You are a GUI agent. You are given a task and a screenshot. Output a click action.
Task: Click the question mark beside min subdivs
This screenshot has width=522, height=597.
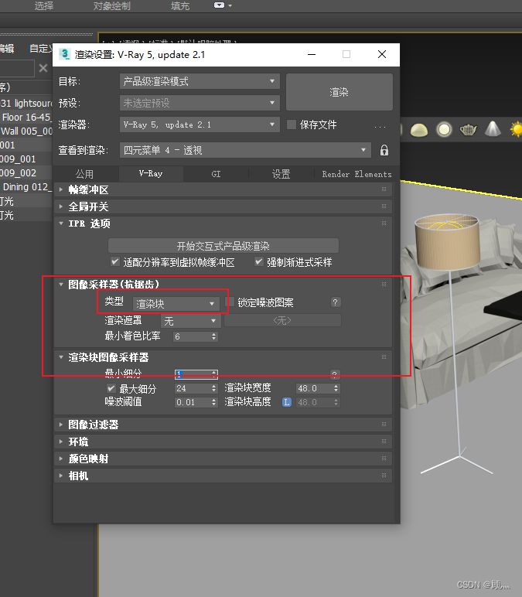point(335,374)
